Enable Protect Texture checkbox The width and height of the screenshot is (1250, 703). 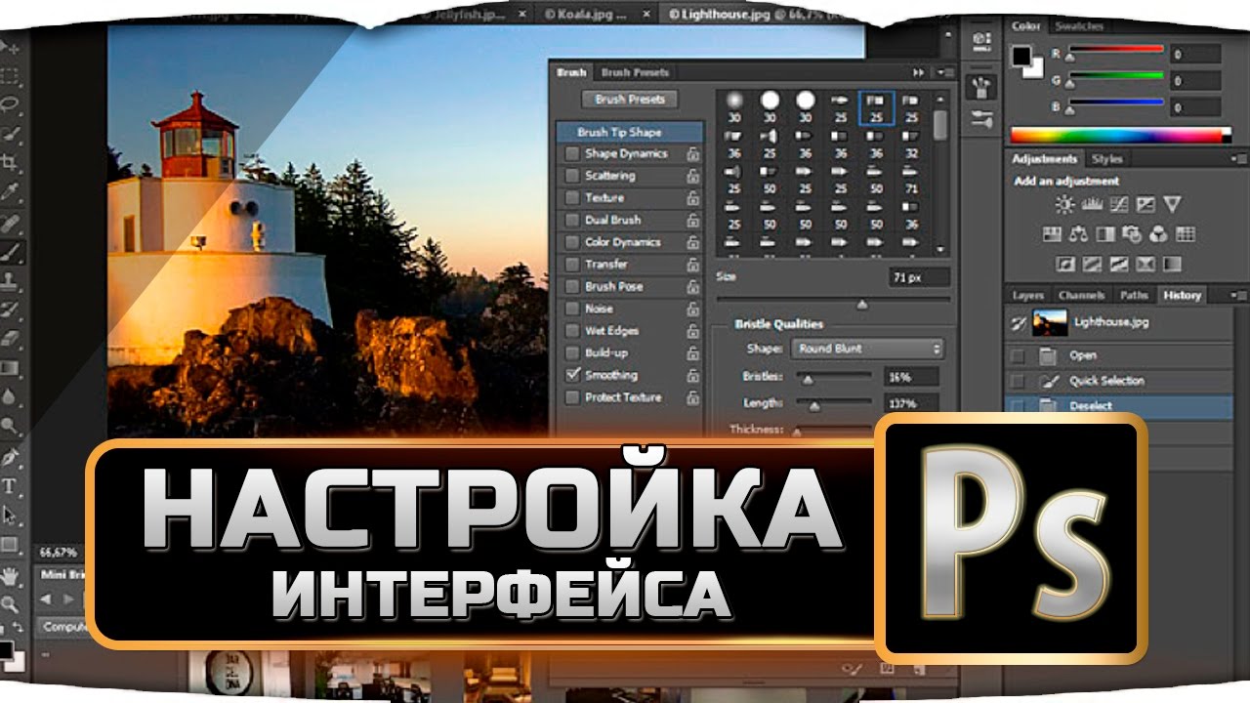[572, 398]
